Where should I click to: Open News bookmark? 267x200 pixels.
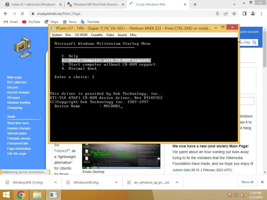[x=70, y=22]
